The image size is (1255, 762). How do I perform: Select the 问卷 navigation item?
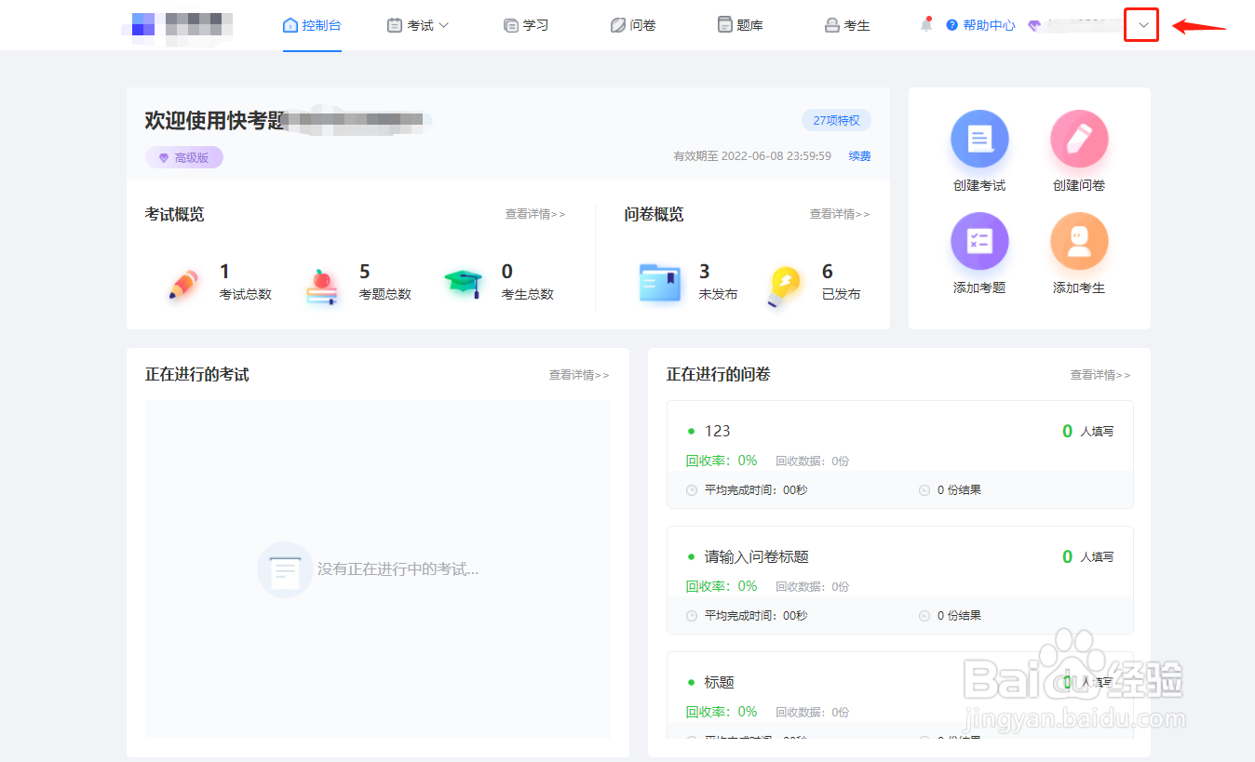pyautogui.click(x=633, y=25)
